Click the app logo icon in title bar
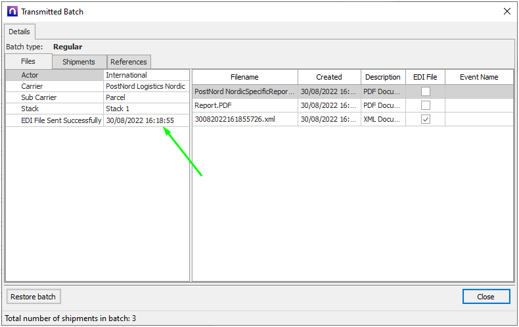The image size is (519, 327). tap(12, 11)
